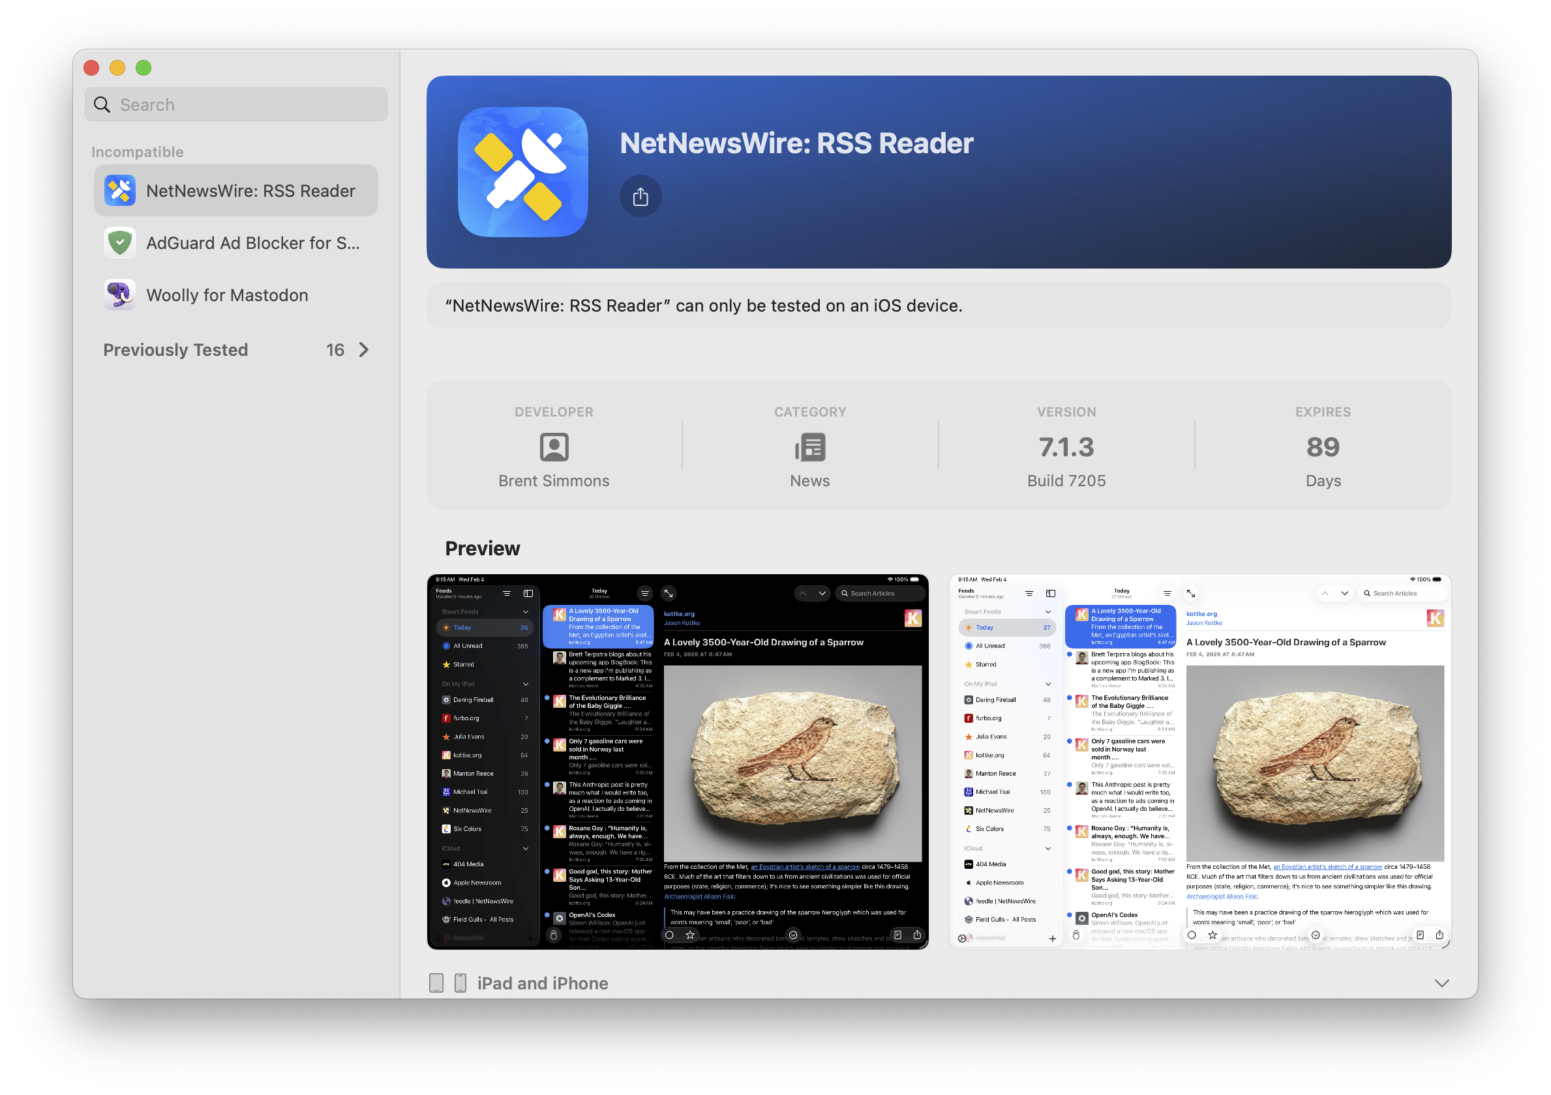Close the TestFlight window with the red button
Image resolution: width=1551 pixels, height=1095 pixels.
point(91,68)
